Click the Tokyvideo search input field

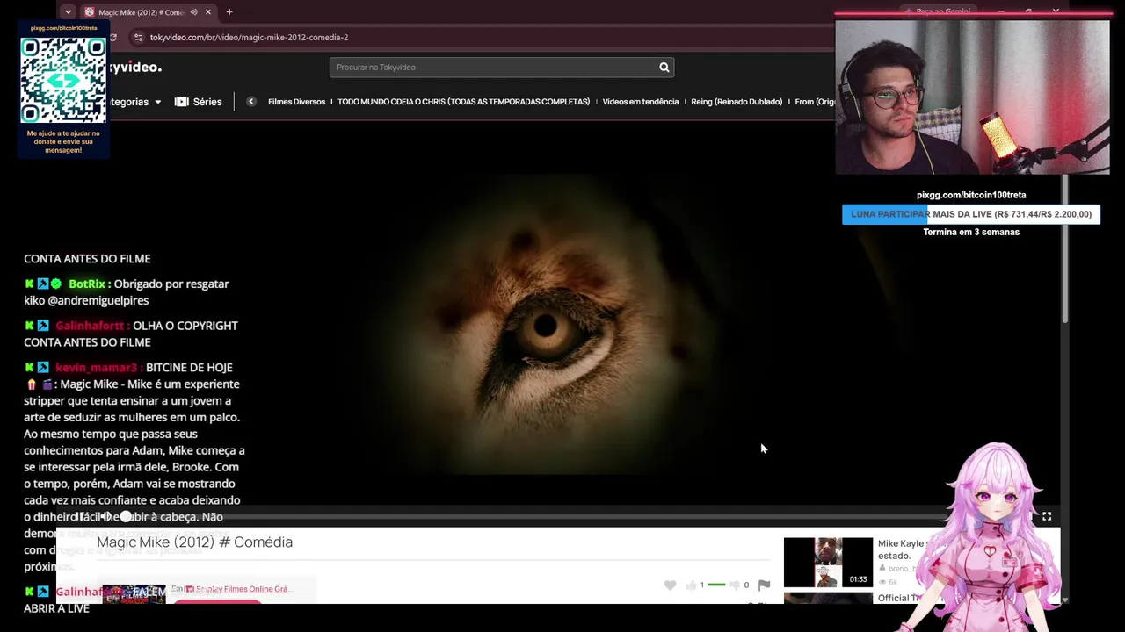pos(492,68)
